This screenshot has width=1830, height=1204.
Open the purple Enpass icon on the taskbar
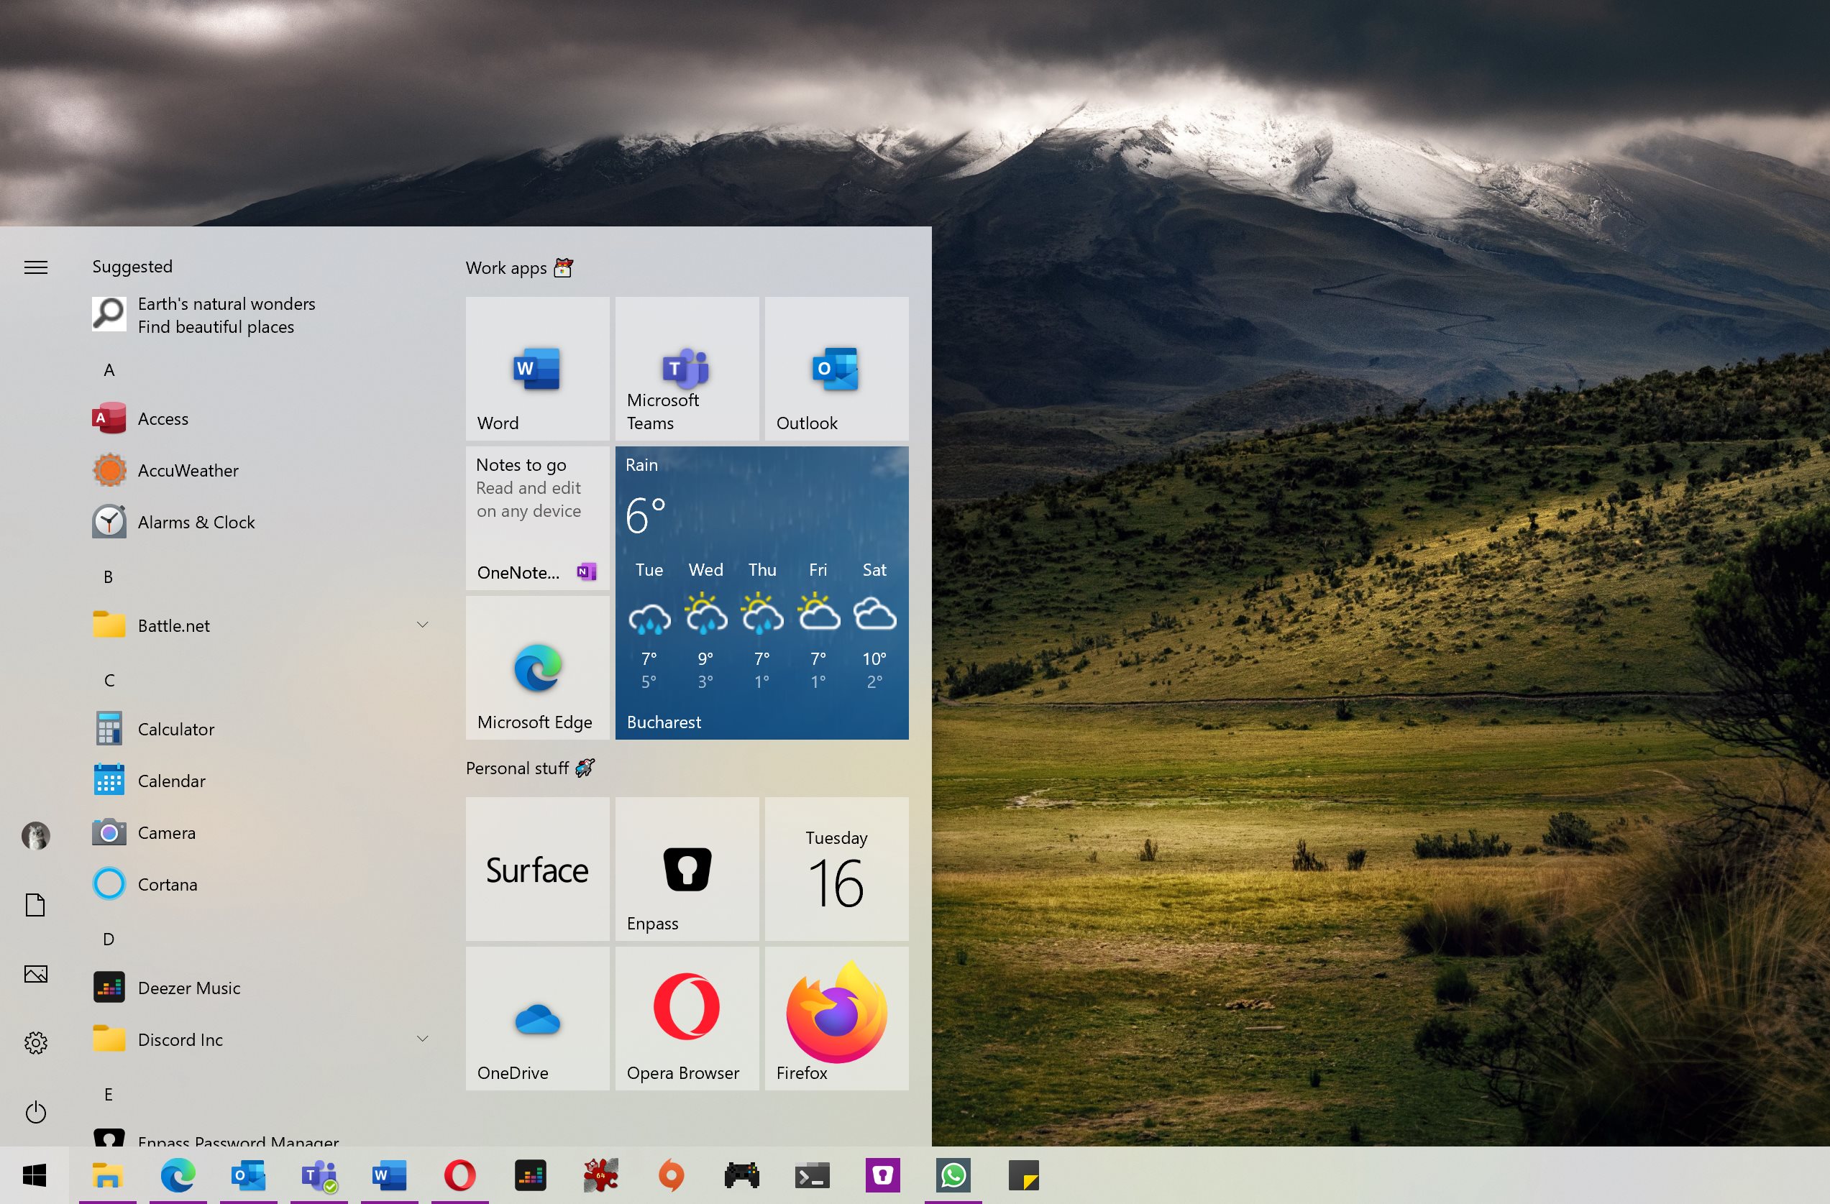click(883, 1175)
